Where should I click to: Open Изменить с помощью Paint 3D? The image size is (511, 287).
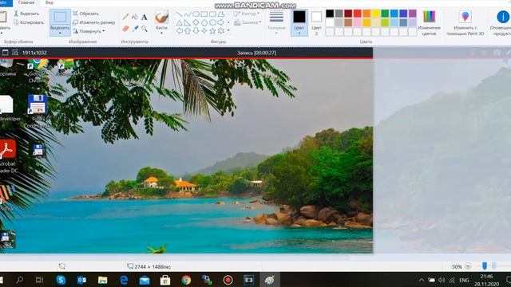[465, 23]
